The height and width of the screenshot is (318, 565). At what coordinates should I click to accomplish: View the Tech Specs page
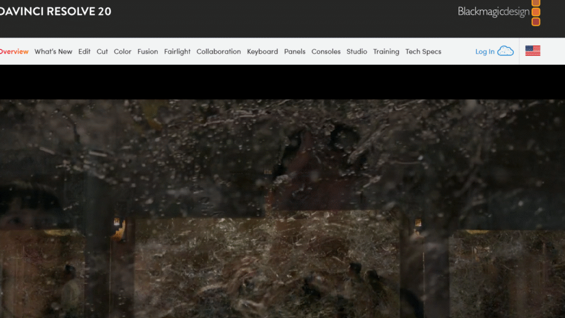tap(423, 52)
